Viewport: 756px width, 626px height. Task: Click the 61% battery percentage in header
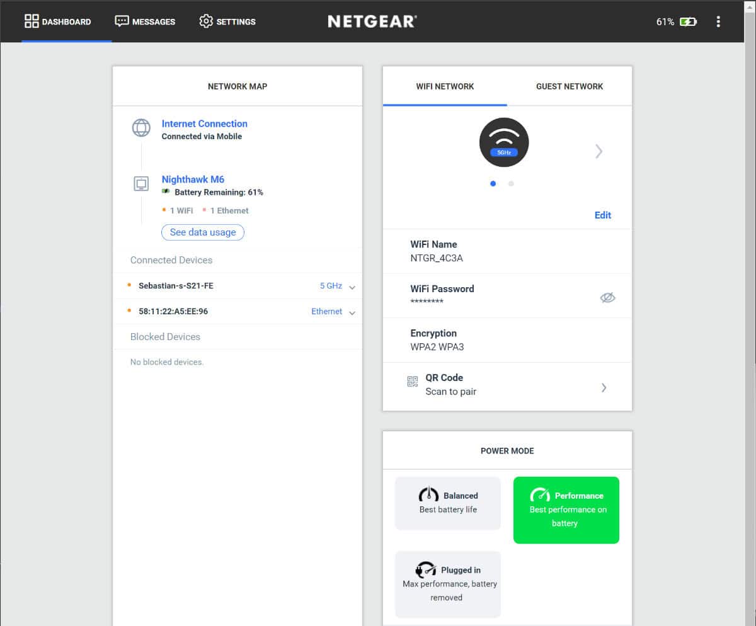click(x=665, y=21)
